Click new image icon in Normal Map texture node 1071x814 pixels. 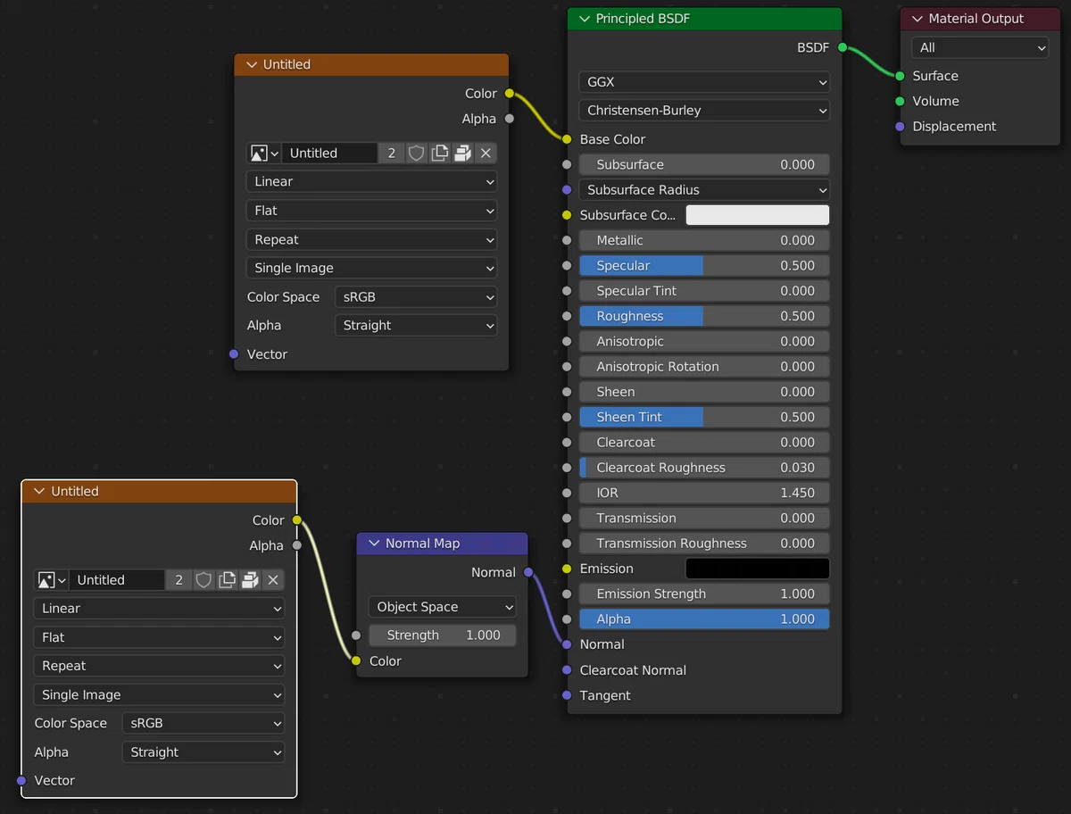(x=228, y=580)
